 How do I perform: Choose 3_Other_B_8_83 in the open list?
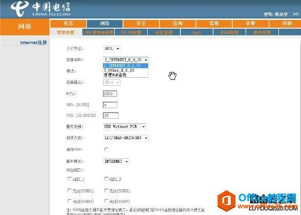tap(126, 70)
